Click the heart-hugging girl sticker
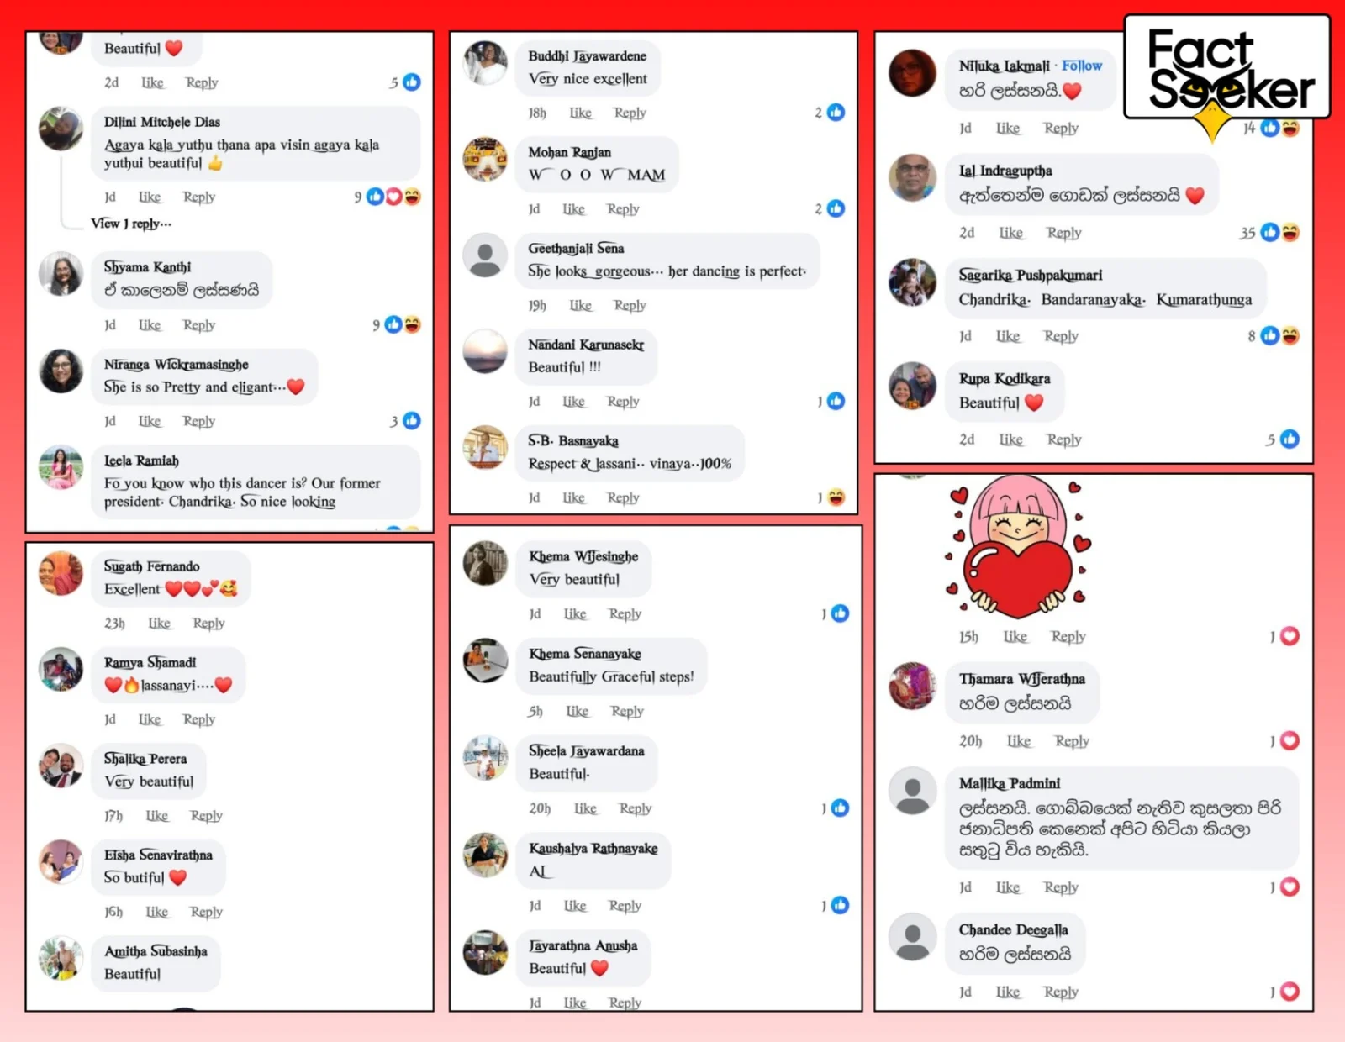Image resolution: width=1345 pixels, height=1042 pixels. point(1018,546)
